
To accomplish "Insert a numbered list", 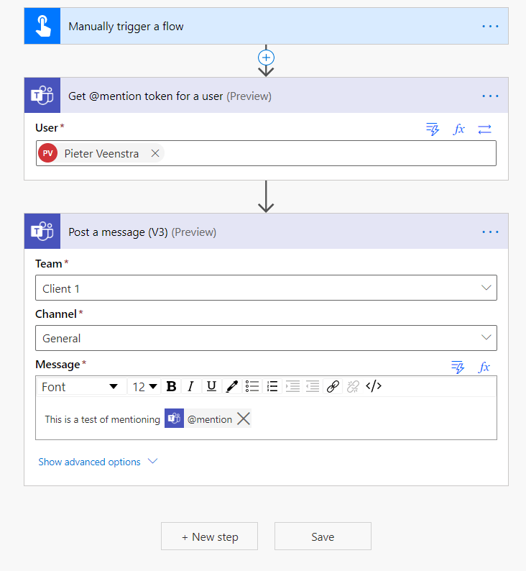I will click(272, 386).
